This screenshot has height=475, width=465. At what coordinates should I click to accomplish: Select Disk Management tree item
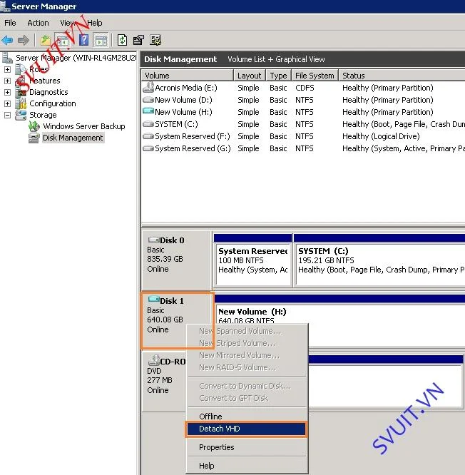click(x=73, y=138)
